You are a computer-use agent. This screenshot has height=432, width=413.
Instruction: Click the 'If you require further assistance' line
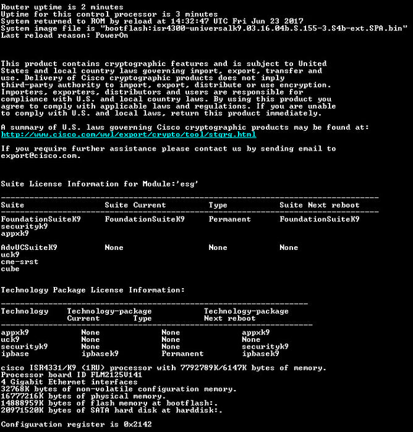pos(168,149)
